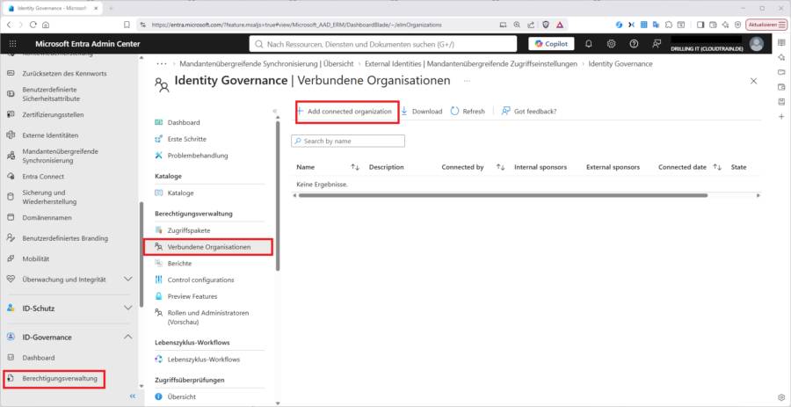The image size is (791, 407).
Task: Go to Identity Governance breadcrumb
Action: tap(620, 64)
